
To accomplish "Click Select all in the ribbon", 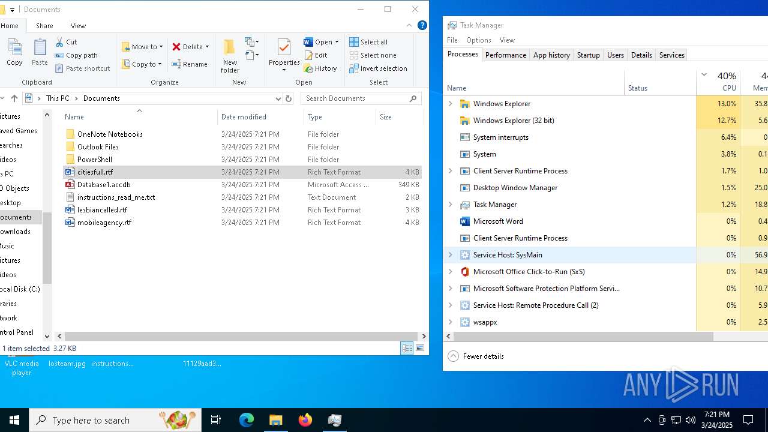I will [x=368, y=42].
